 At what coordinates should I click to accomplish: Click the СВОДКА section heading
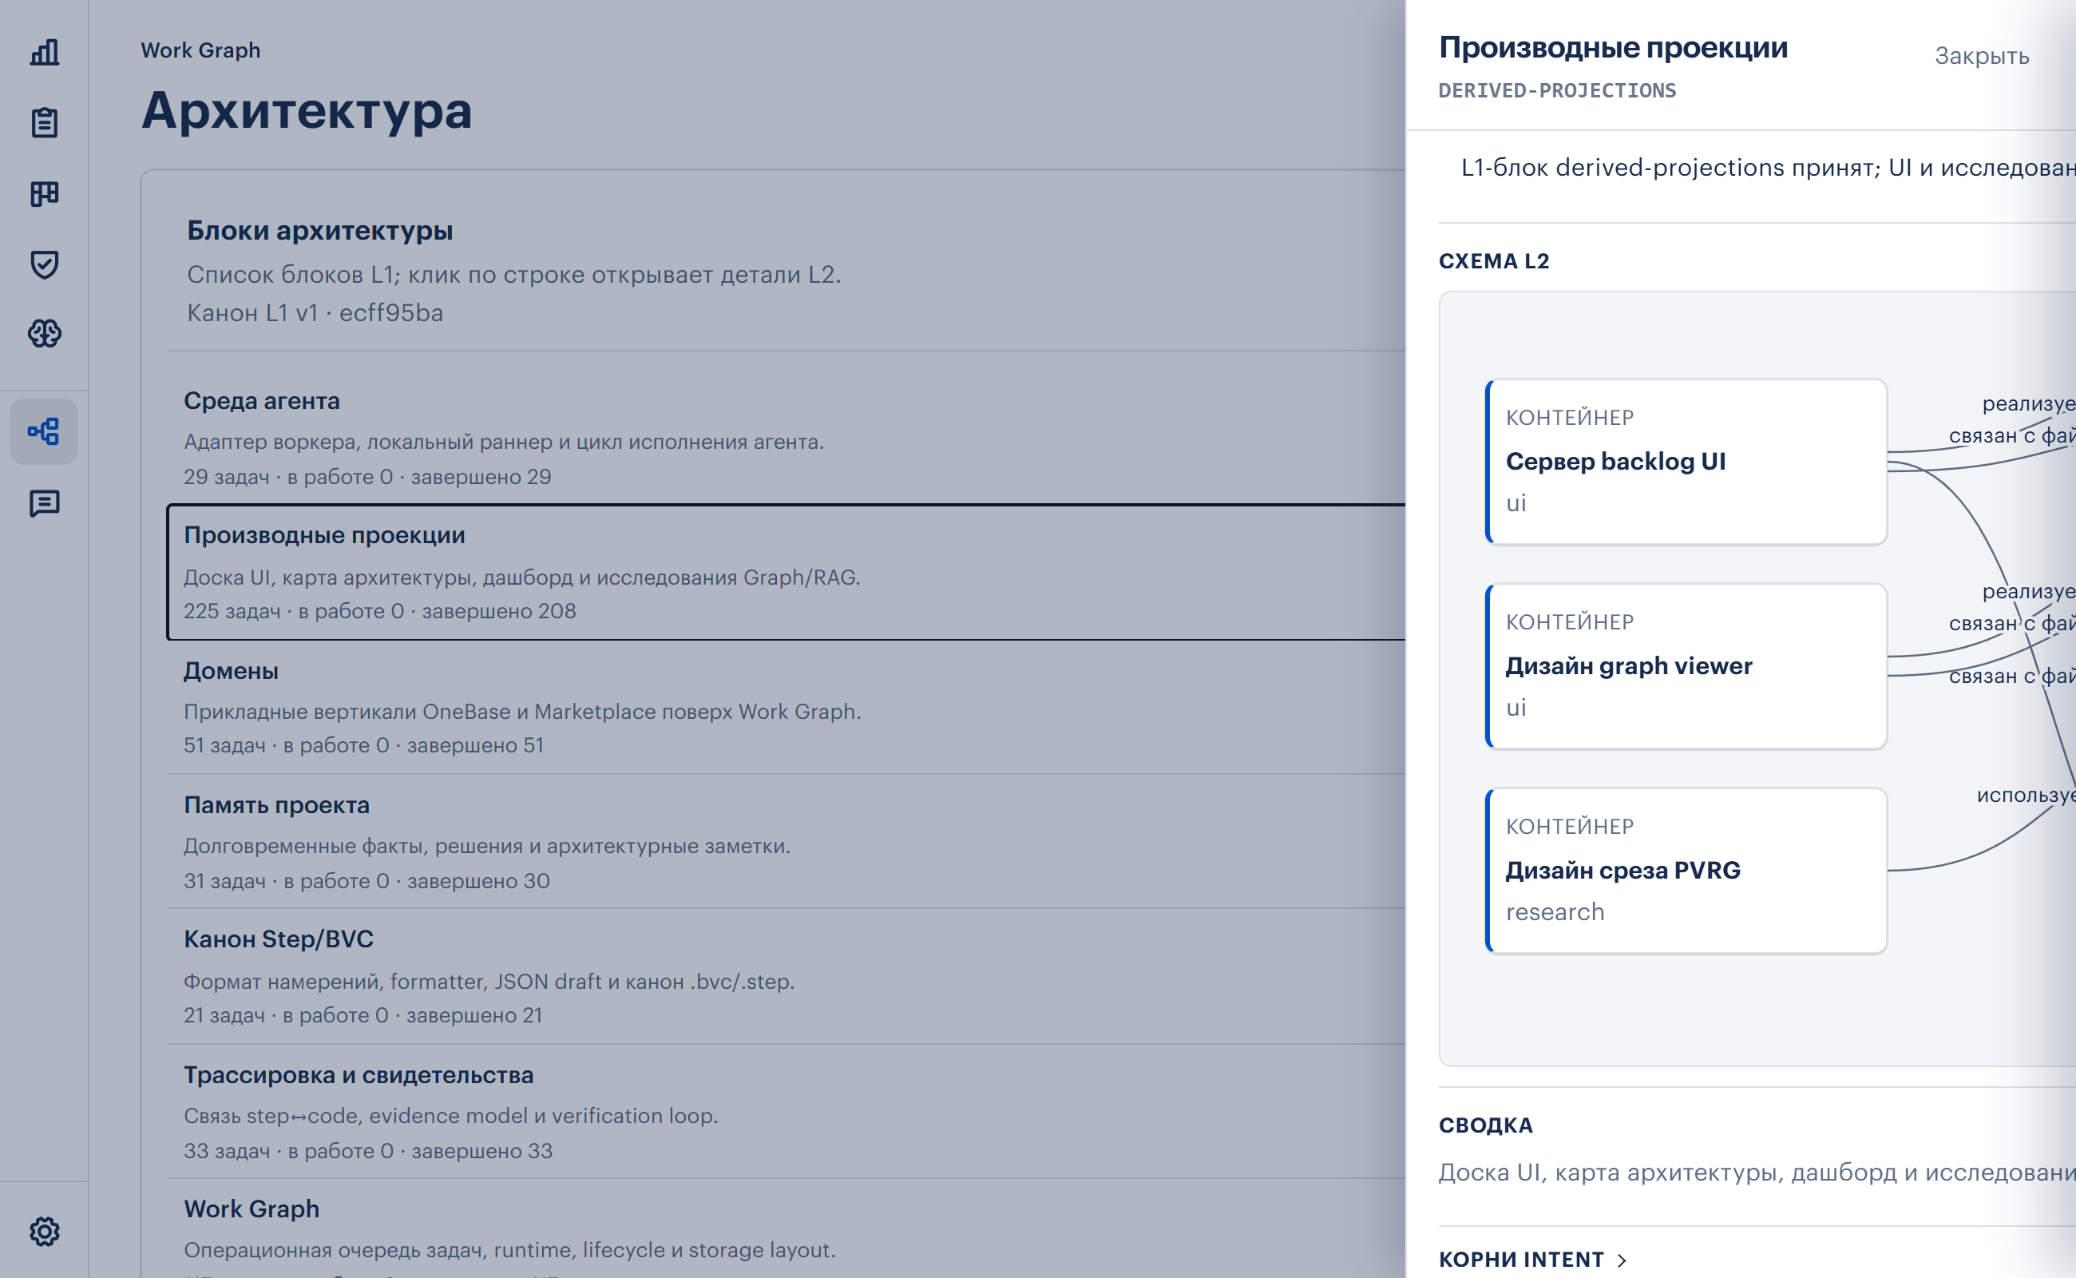coord(1485,1125)
